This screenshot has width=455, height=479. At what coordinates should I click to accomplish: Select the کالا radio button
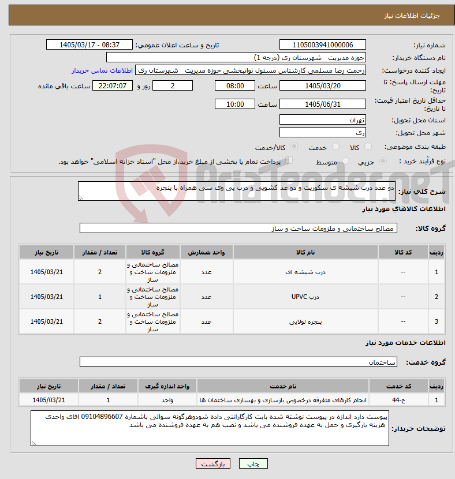click(x=368, y=147)
